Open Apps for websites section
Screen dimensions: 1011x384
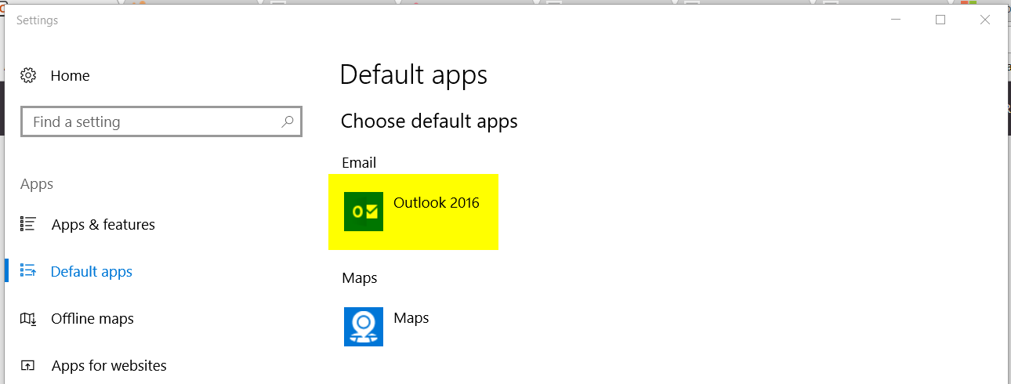pos(109,366)
